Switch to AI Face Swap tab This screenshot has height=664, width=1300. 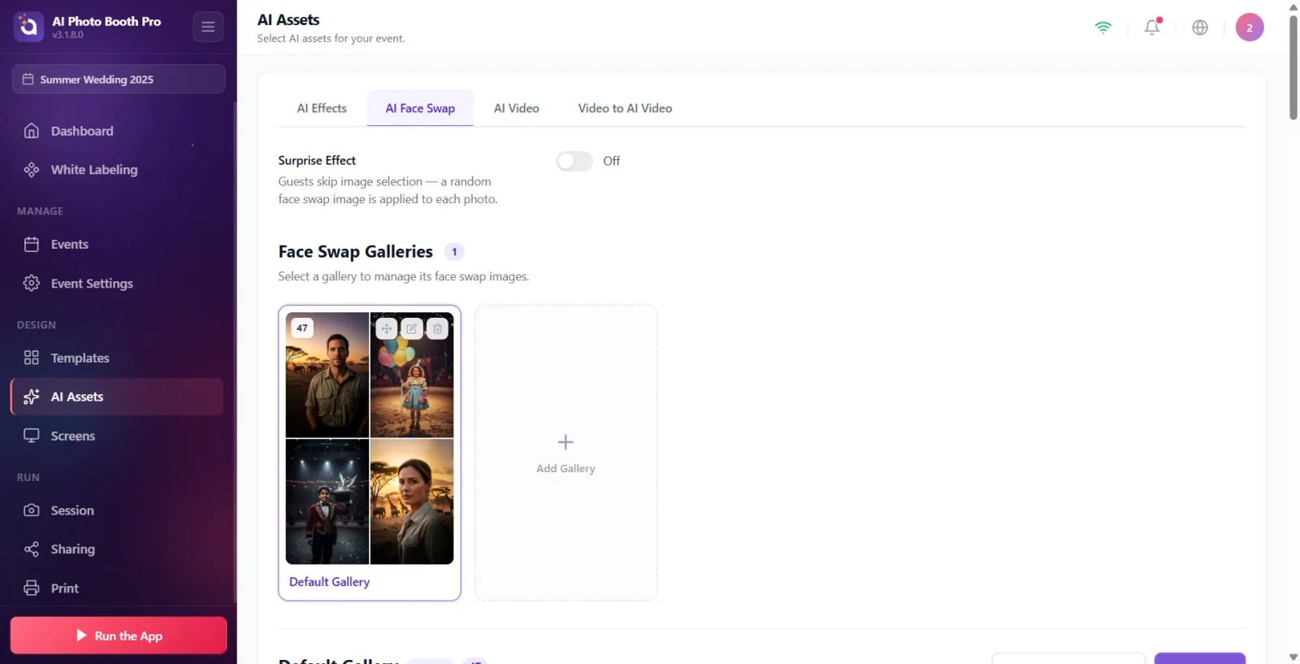[420, 109]
